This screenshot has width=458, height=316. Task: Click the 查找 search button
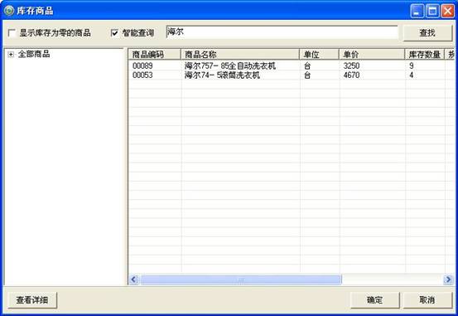point(427,33)
